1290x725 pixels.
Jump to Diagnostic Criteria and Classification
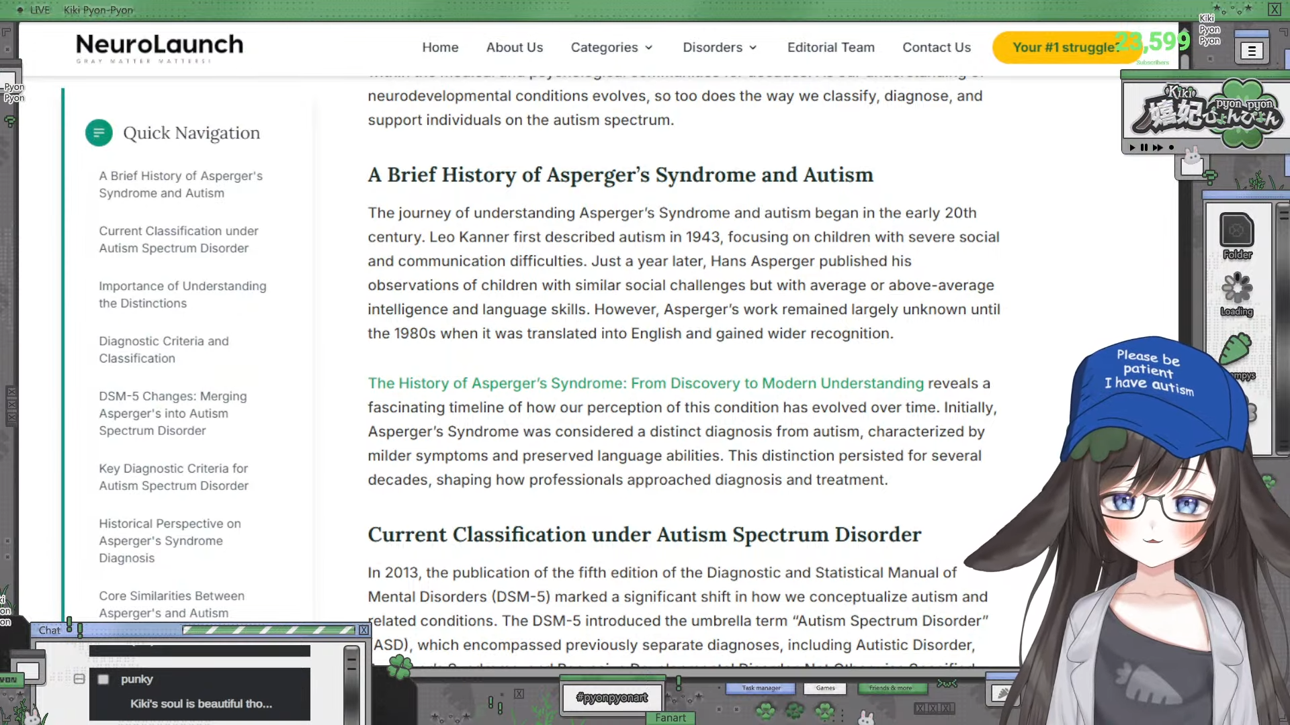[x=164, y=350]
